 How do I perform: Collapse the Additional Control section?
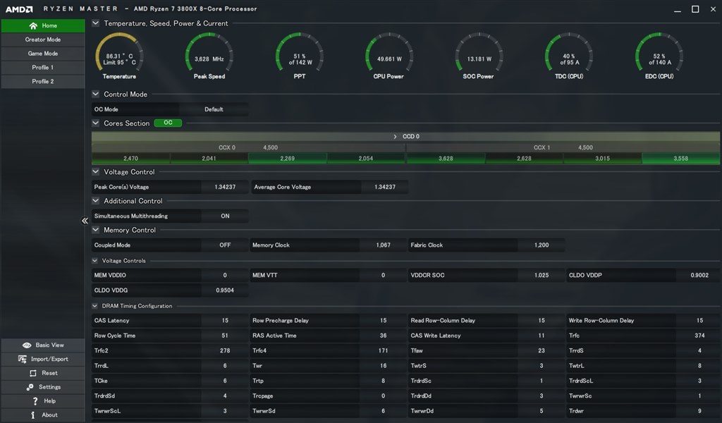tap(95, 201)
